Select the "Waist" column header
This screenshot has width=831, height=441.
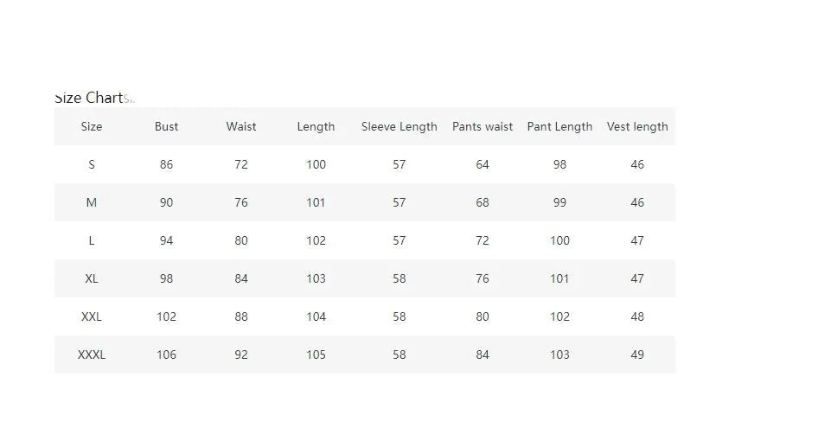[x=241, y=126]
